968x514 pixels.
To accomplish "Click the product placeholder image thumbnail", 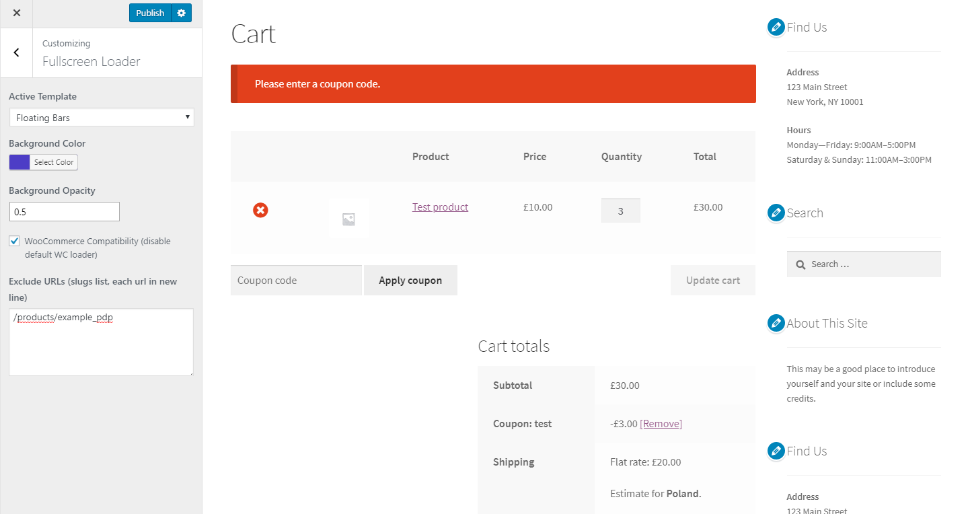I will [348, 219].
